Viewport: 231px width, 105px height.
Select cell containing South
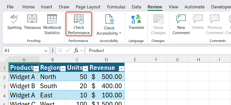(x=53, y=86)
